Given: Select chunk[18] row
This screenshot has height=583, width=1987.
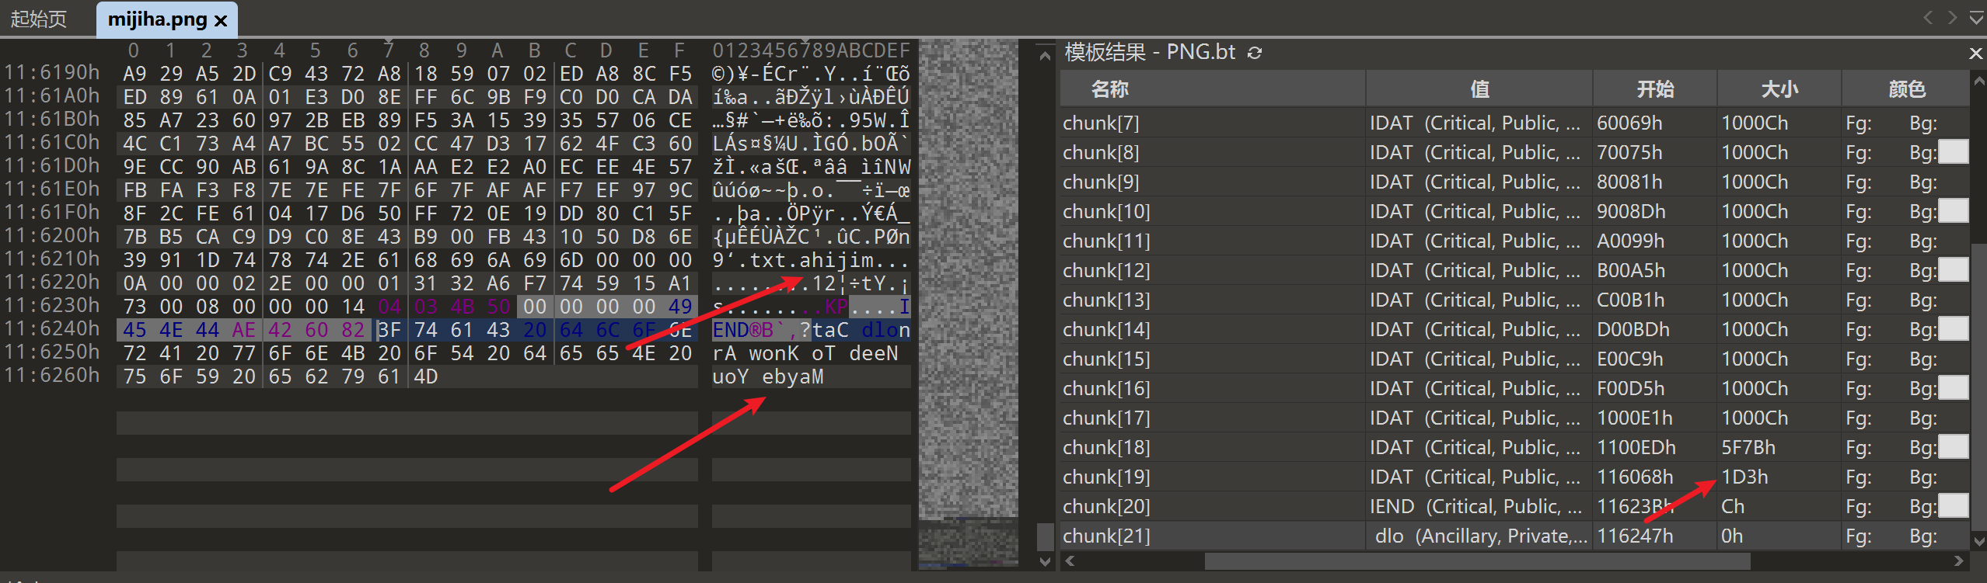Looking at the screenshot, I should (1514, 447).
